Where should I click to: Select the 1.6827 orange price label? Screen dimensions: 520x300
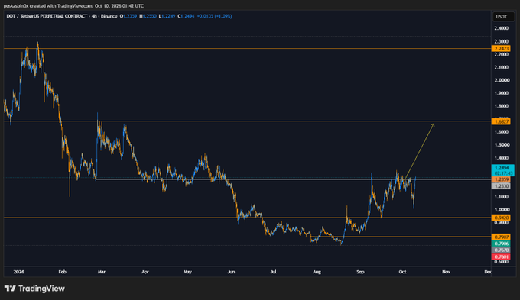pyautogui.click(x=501, y=121)
